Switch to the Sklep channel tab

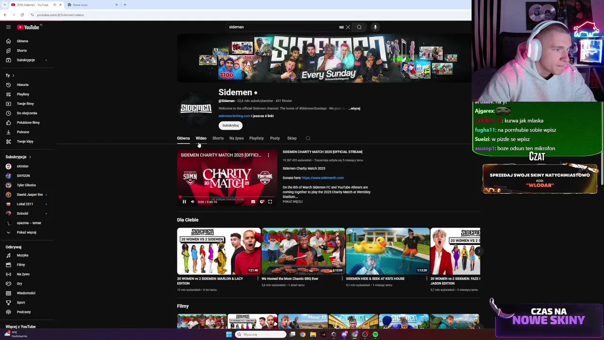pos(292,138)
